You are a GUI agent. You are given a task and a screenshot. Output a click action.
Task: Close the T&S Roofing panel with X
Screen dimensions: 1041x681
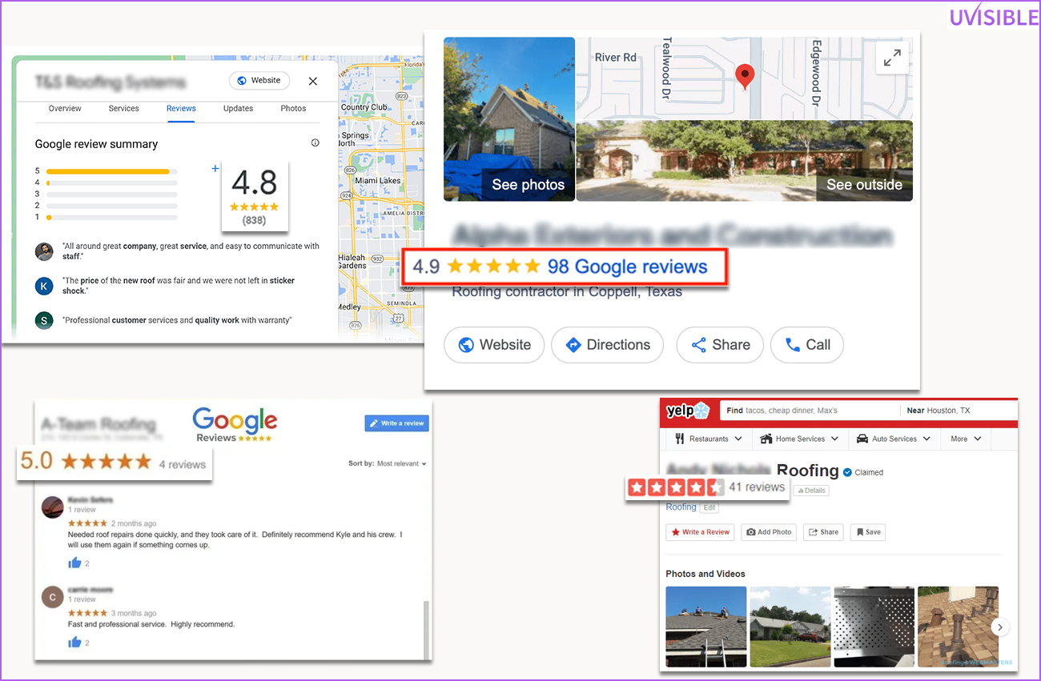tap(313, 81)
